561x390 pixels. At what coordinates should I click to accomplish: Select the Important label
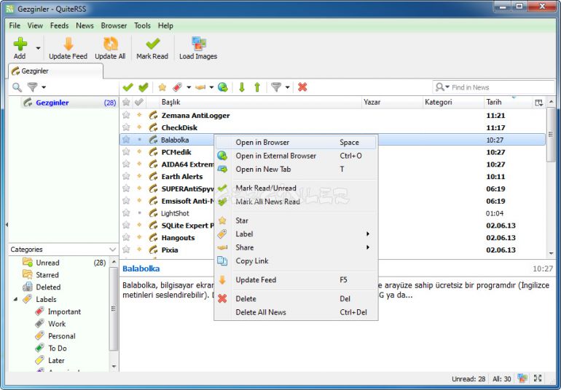click(64, 311)
